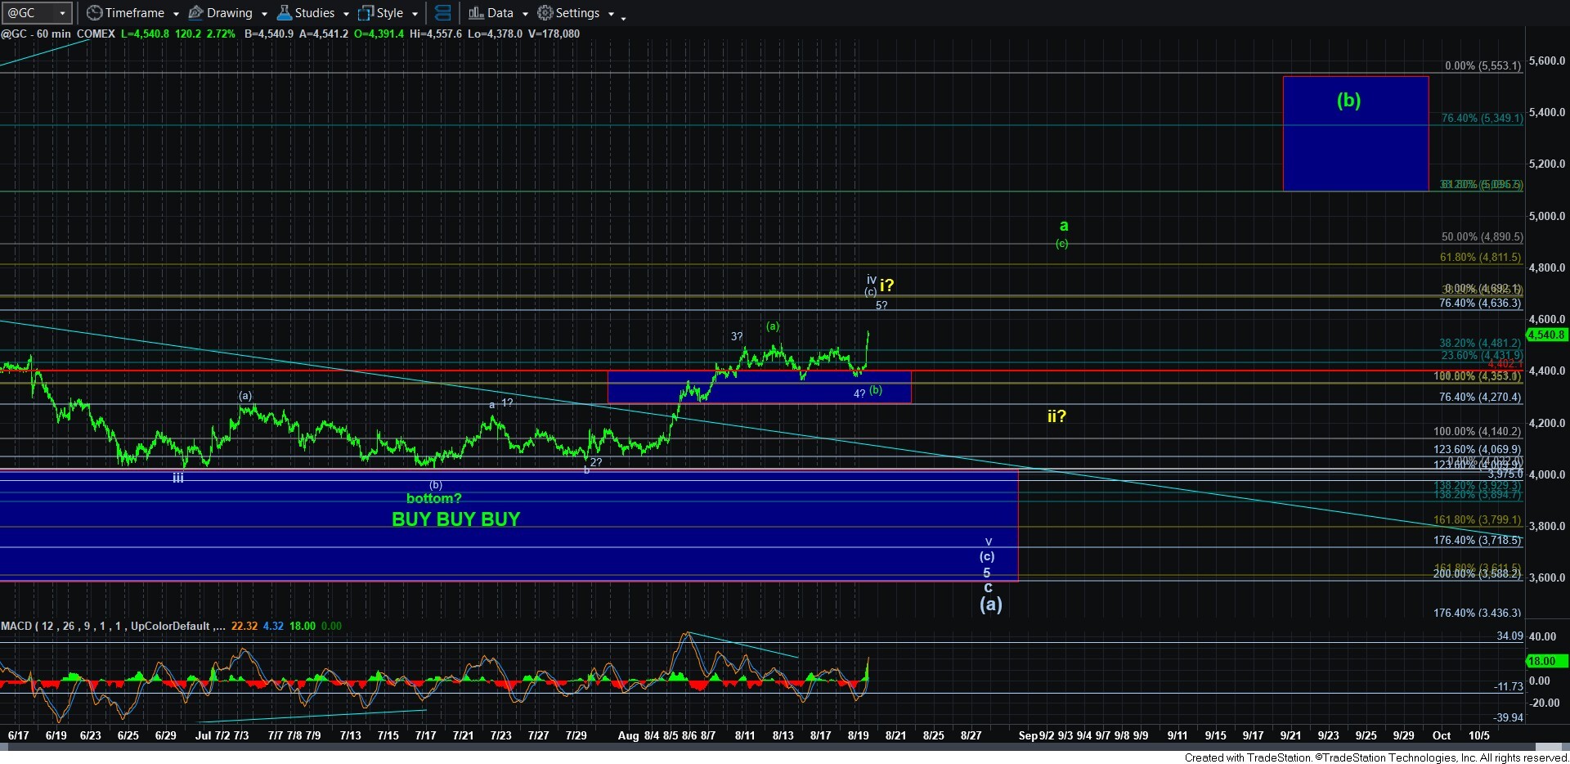Click the Drawing pencil icon

pyautogui.click(x=195, y=12)
